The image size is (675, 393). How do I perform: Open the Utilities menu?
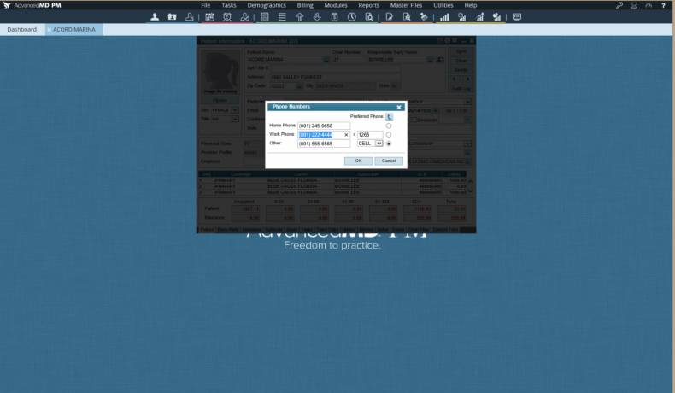pyautogui.click(x=443, y=5)
